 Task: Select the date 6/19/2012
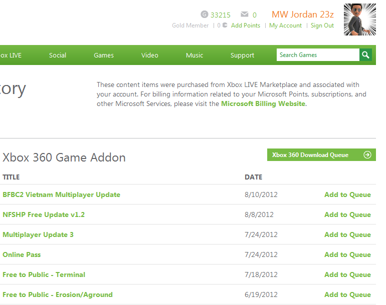[x=261, y=294]
